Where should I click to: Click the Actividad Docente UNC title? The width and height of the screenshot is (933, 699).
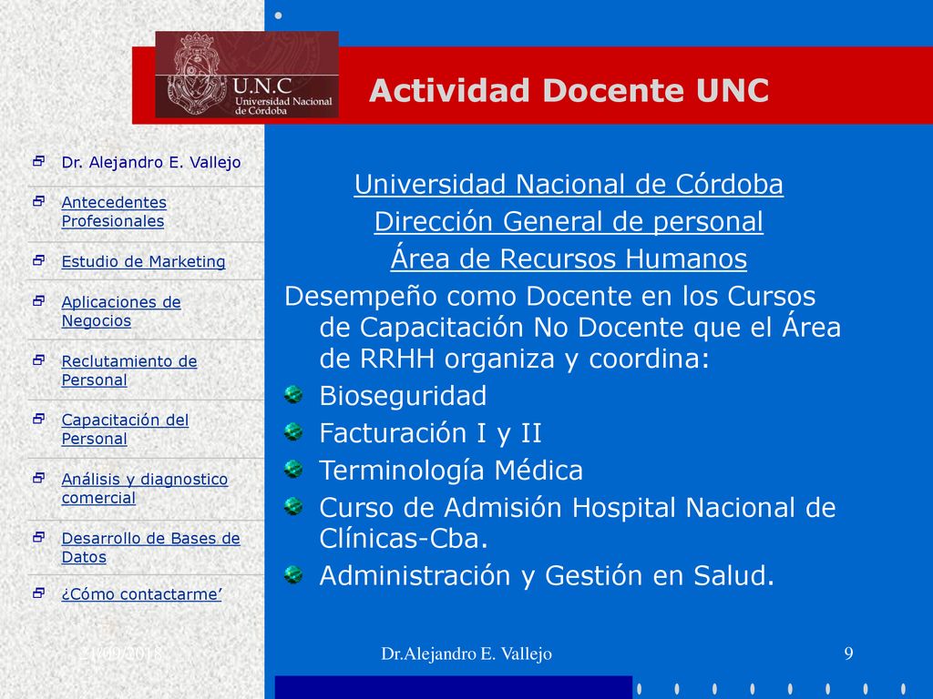pos(569,90)
